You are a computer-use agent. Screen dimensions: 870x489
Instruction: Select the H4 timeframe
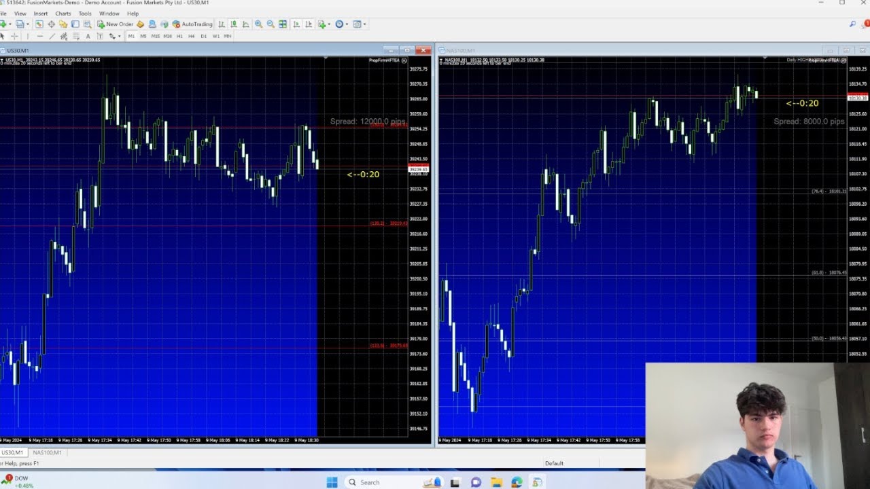[x=191, y=36]
